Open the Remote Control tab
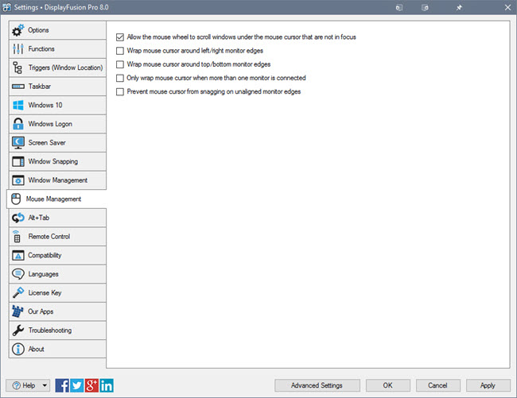Viewport: 517px width, 398px height. (x=57, y=237)
